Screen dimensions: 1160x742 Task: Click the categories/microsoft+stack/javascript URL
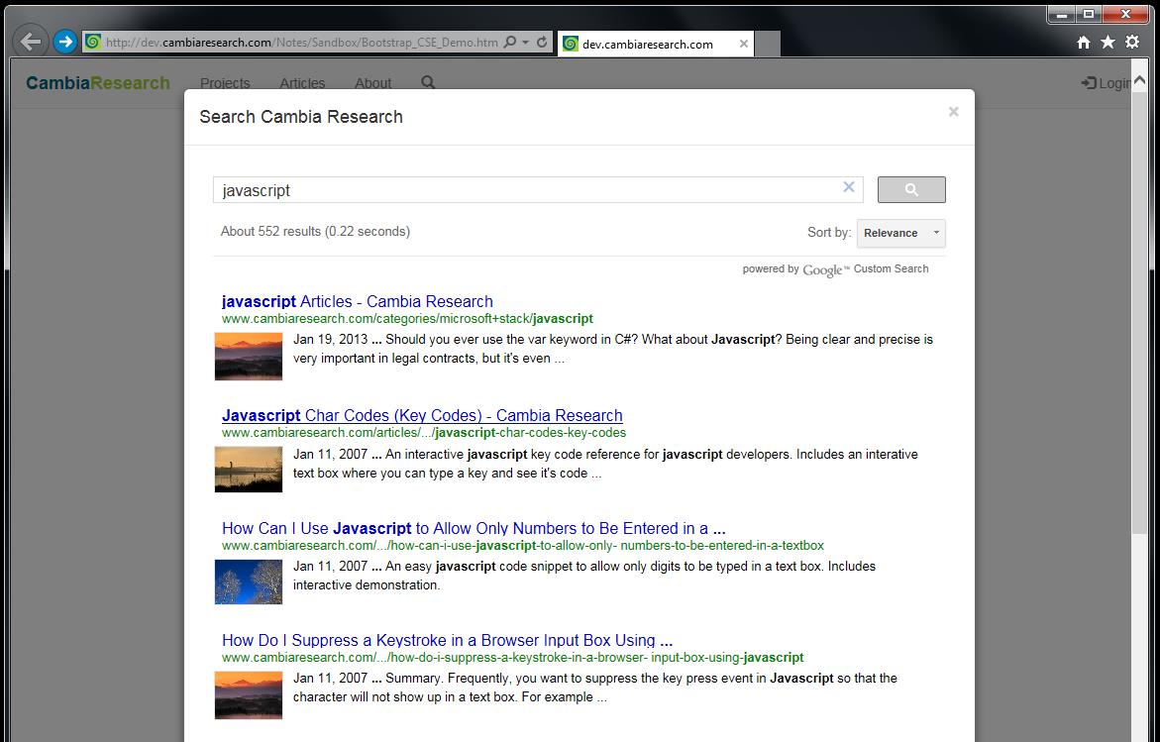pyautogui.click(x=407, y=319)
